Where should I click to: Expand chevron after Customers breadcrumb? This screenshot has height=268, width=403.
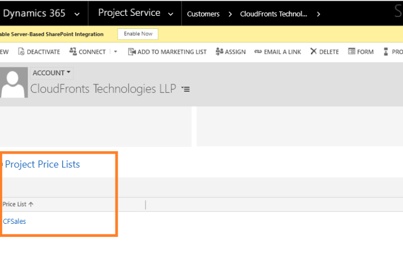(229, 14)
